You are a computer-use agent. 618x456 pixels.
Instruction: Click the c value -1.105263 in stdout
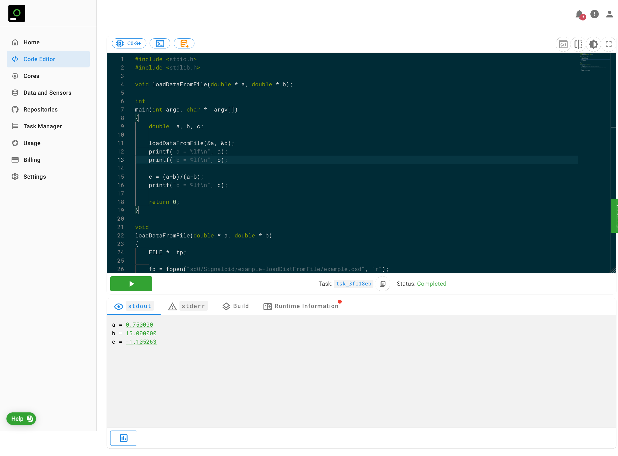click(141, 342)
